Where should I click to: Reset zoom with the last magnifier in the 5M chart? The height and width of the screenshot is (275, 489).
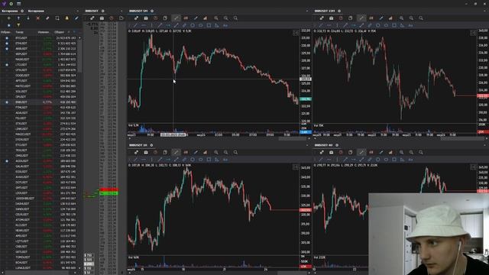(235, 18)
